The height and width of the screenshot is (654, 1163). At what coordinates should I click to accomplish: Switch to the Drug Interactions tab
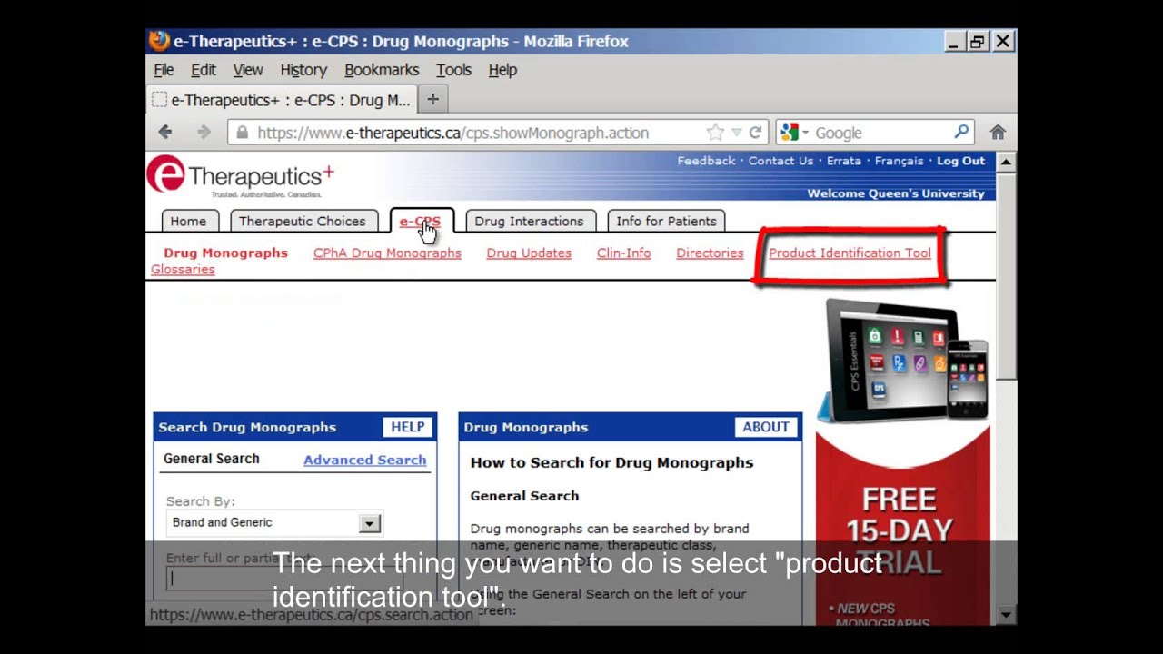coord(529,221)
